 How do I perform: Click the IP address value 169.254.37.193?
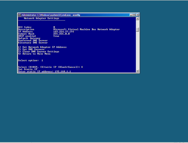[x=63, y=32]
